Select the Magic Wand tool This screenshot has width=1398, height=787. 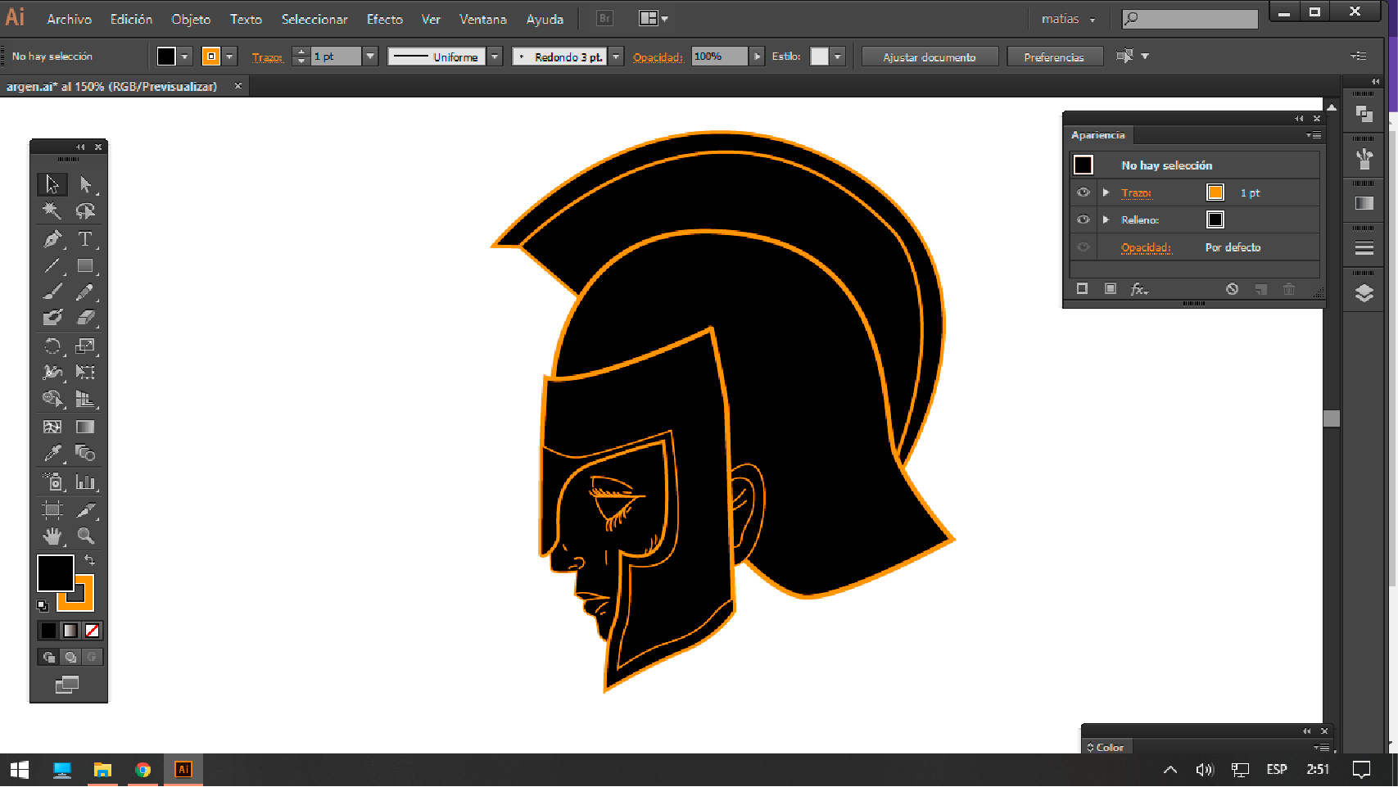[52, 210]
